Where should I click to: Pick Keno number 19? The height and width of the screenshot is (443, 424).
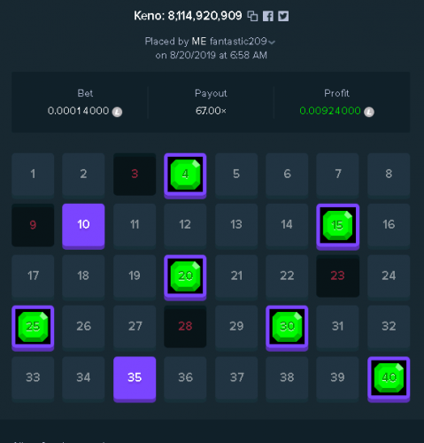135,277
